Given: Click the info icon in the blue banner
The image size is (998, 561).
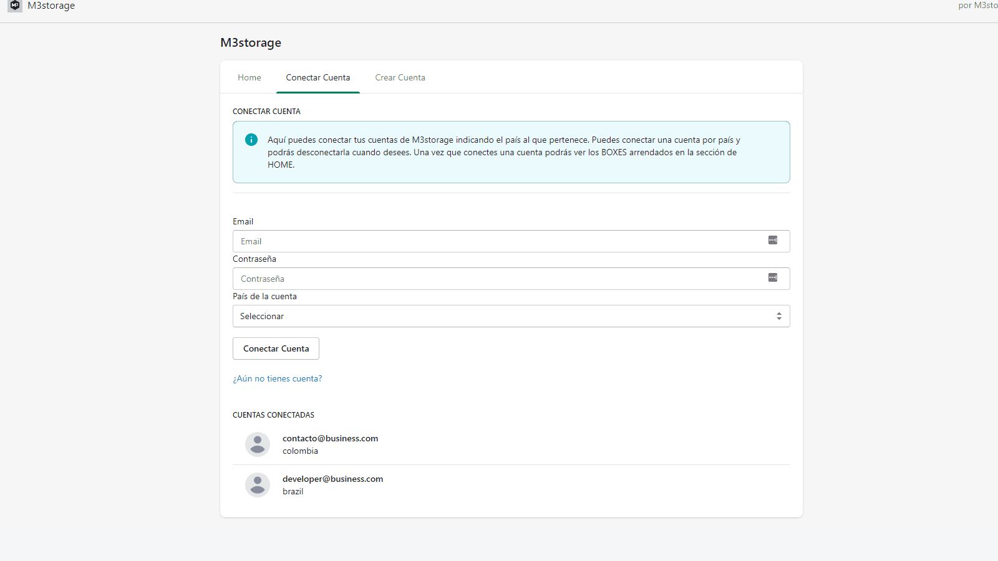Looking at the screenshot, I should (251, 140).
